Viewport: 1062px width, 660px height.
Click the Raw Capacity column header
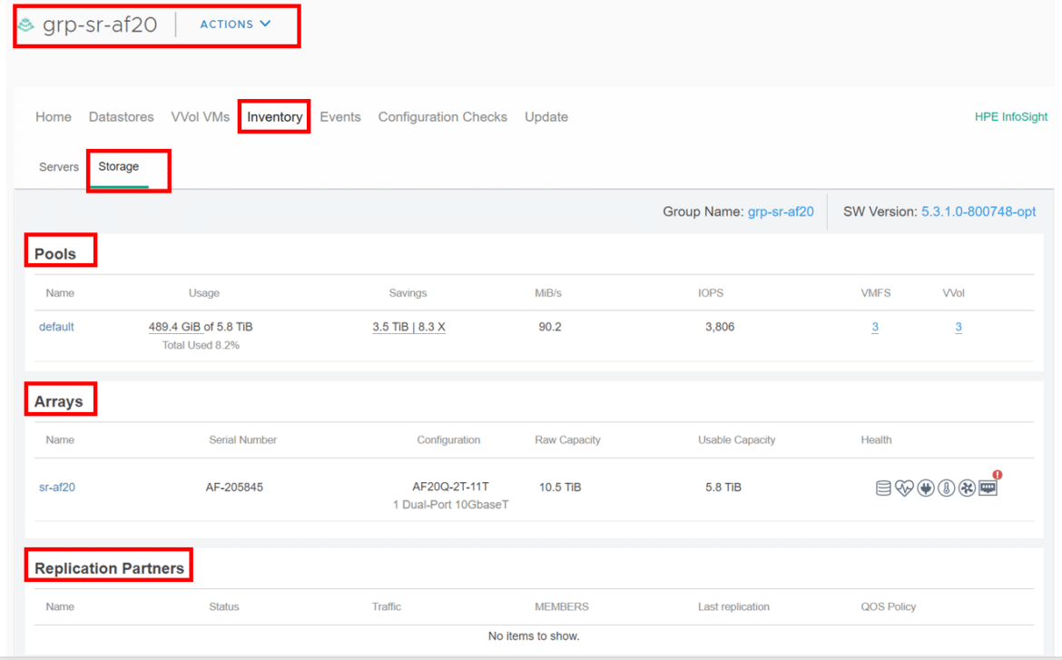tap(567, 439)
